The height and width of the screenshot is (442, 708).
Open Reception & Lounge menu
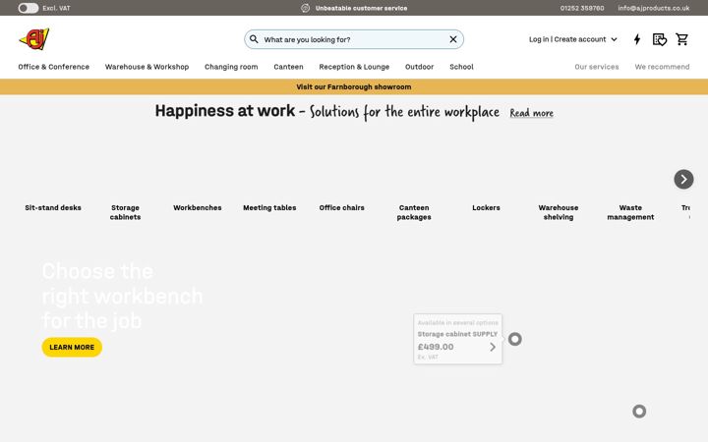click(x=354, y=67)
